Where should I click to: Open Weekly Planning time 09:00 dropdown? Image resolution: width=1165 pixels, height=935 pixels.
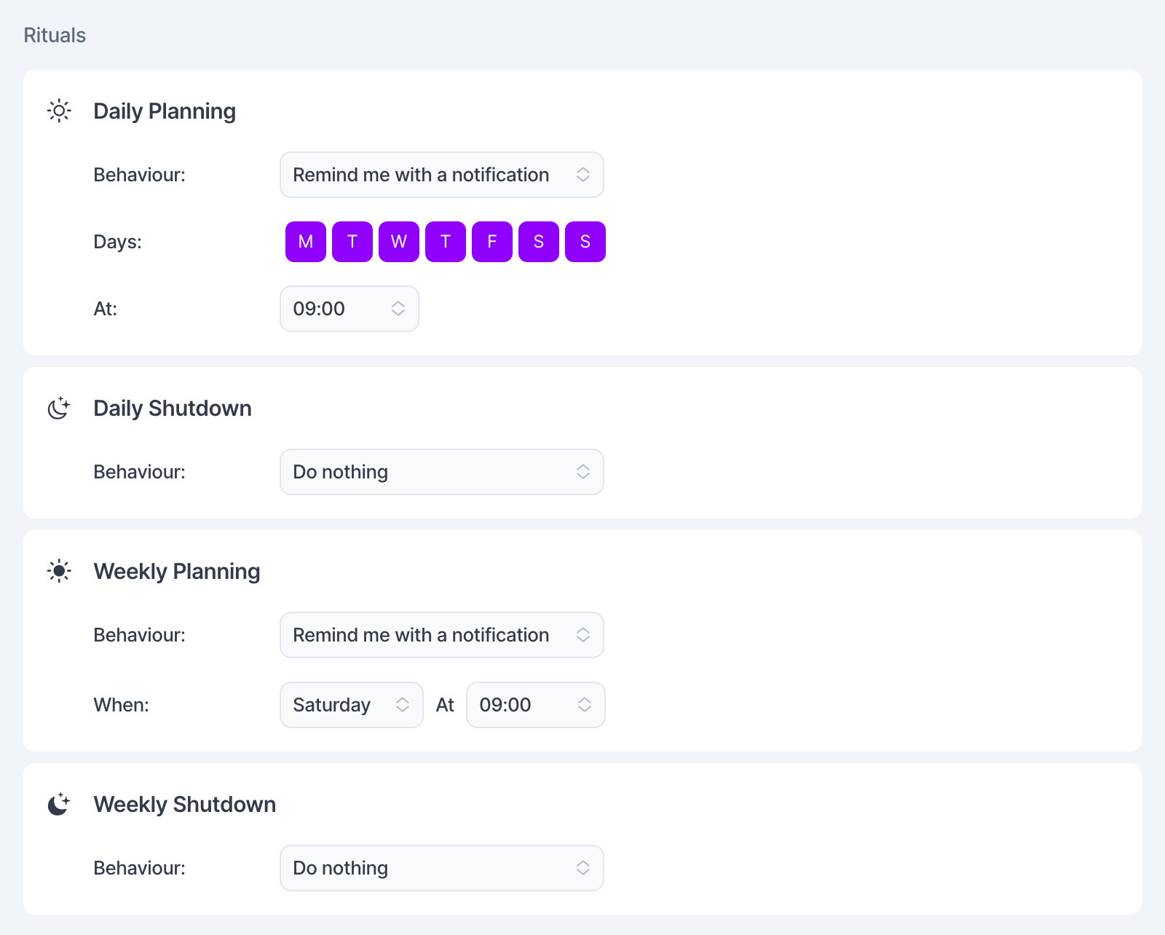pos(536,705)
